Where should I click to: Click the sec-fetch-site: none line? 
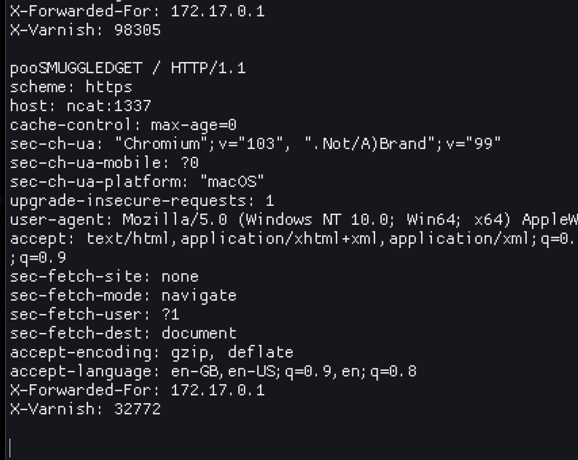coord(104,277)
